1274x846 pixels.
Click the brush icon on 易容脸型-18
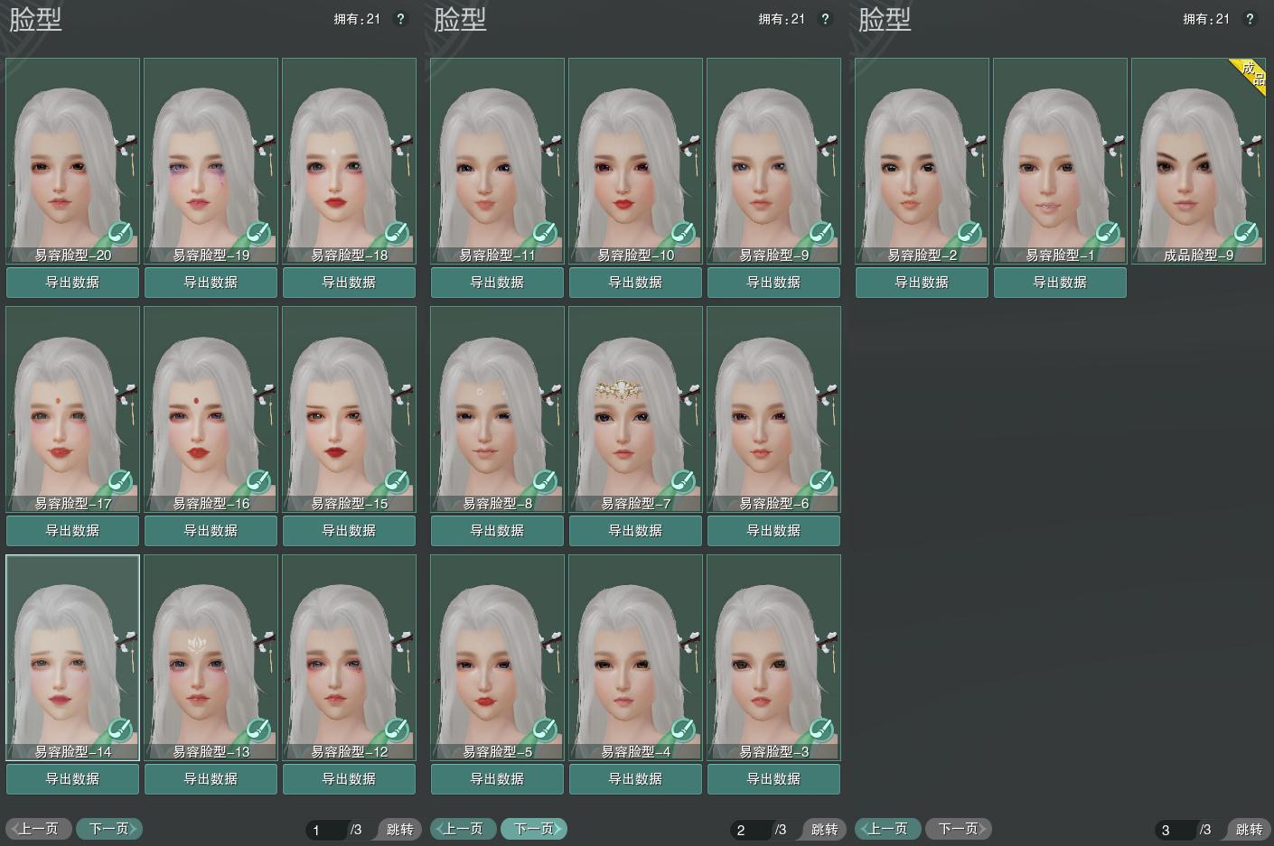[x=397, y=234]
